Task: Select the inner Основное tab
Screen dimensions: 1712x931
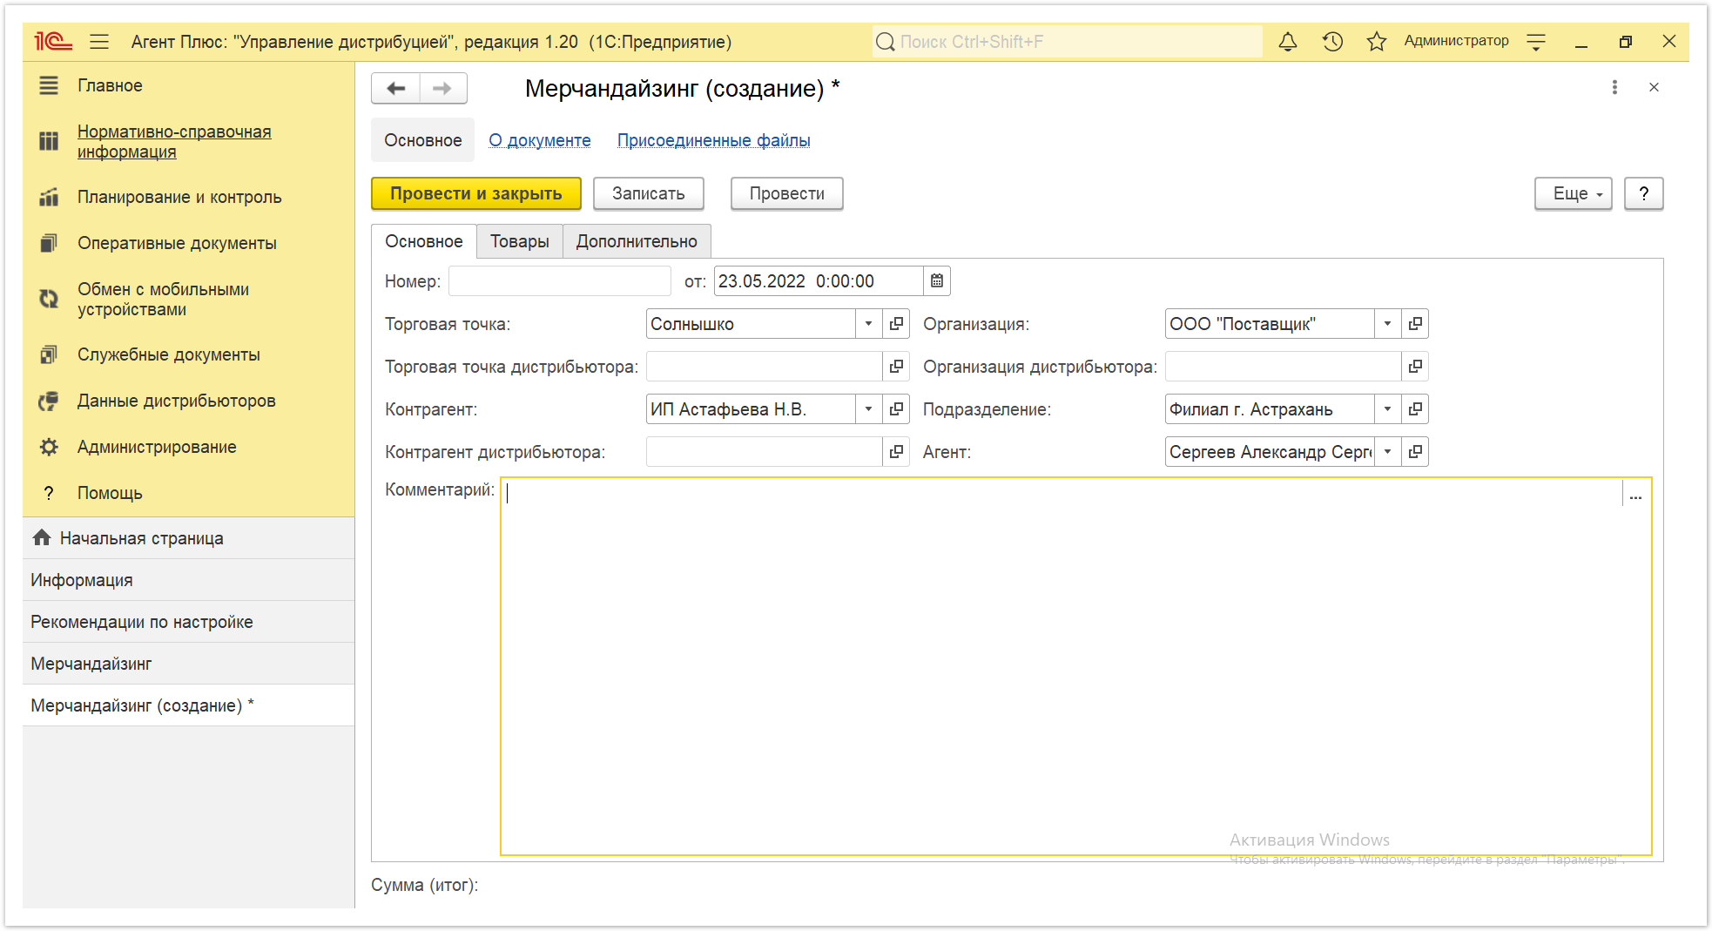Action: point(424,241)
